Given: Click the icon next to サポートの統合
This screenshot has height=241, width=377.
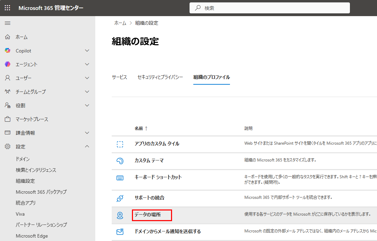Looking at the screenshot, I should tap(120, 198).
